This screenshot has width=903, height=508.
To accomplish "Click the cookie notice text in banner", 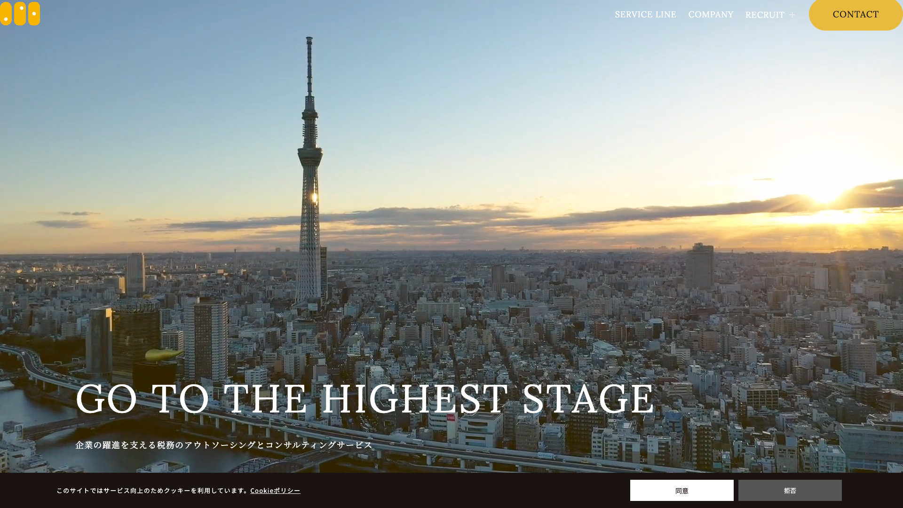I will pyautogui.click(x=153, y=491).
